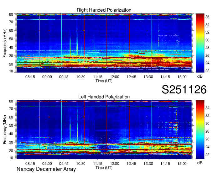Viewport: 213px width, 173px height.
Task: Click the right-handed plot's color bar
Action: coord(199,43)
